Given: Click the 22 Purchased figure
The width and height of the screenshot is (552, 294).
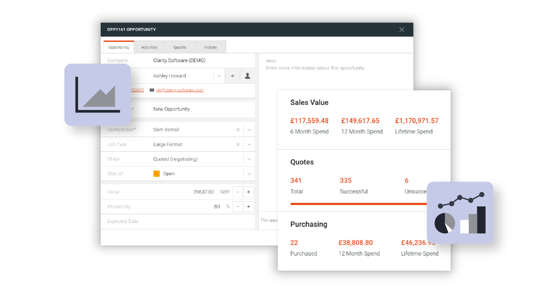Looking at the screenshot, I should 294,242.
